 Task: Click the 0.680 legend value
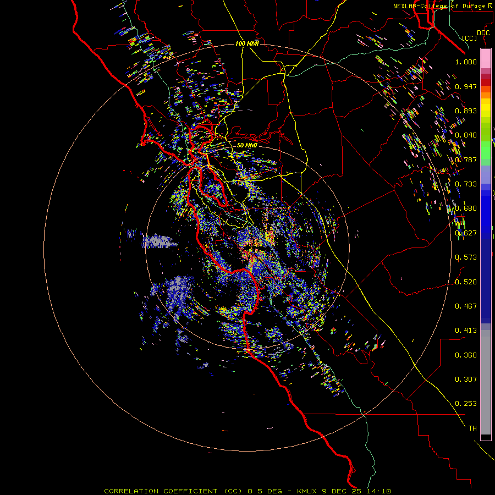point(466,208)
